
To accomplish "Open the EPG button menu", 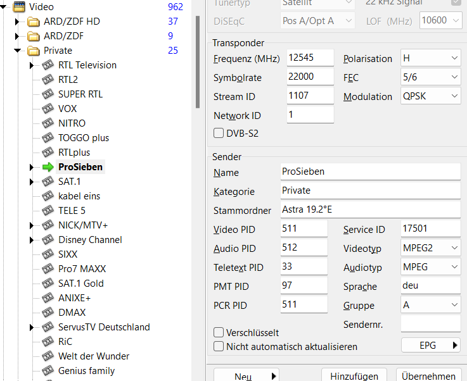I will coord(430,346).
